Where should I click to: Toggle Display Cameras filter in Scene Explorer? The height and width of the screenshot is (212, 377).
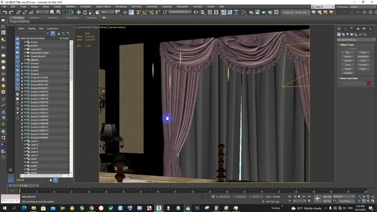[17, 52]
